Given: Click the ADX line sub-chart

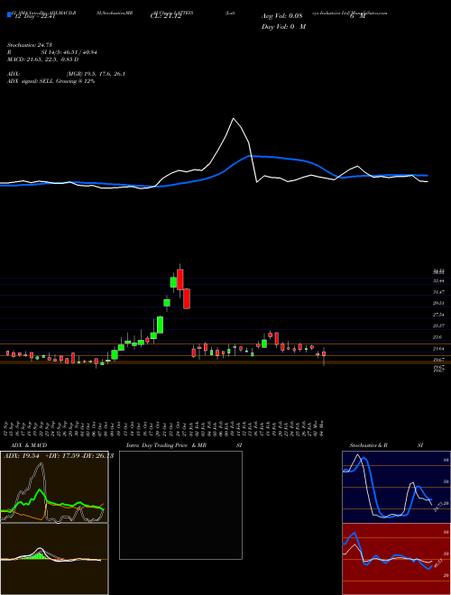Looking at the screenshot, I should point(54,487).
